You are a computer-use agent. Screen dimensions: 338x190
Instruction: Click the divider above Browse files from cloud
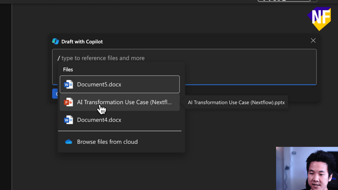click(120, 130)
